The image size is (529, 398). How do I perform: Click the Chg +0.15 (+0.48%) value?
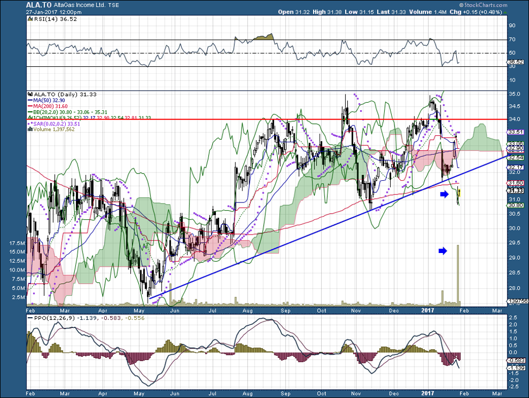476,12
